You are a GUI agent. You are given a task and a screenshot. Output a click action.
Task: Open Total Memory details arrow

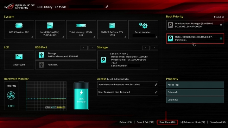point(94,37)
